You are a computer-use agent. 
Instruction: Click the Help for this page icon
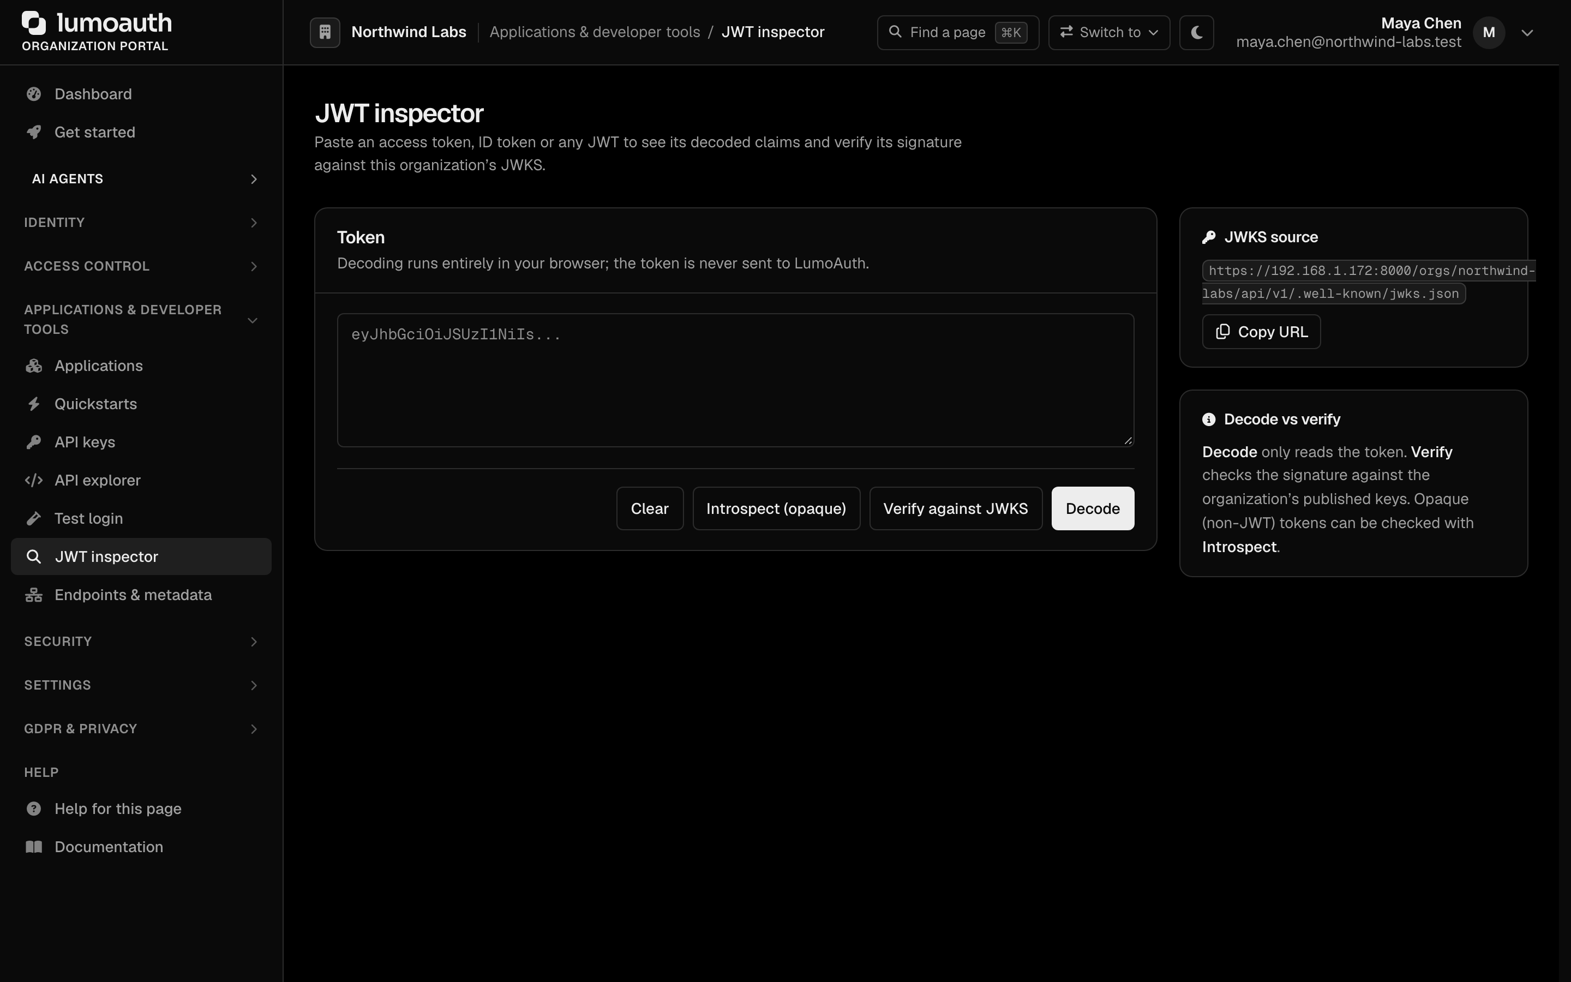click(x=34, y=809)
